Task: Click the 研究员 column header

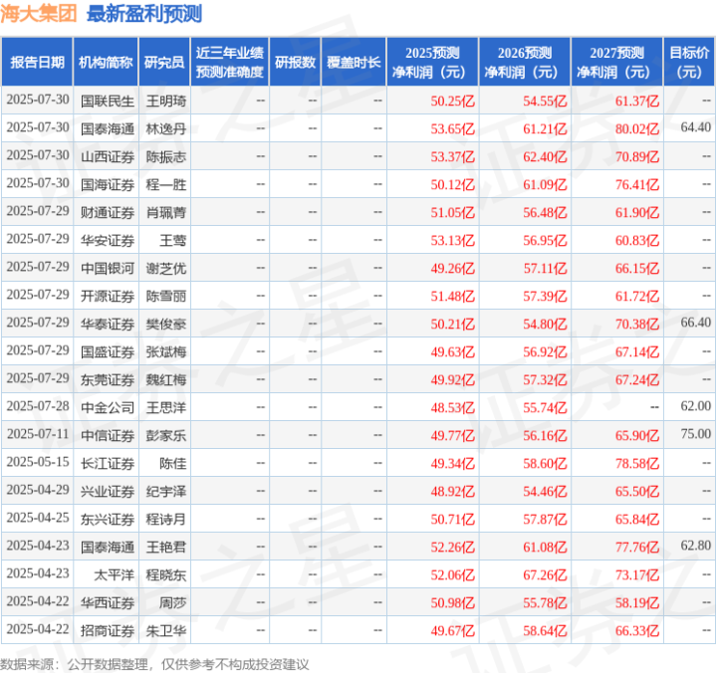Action: point(164,62)
